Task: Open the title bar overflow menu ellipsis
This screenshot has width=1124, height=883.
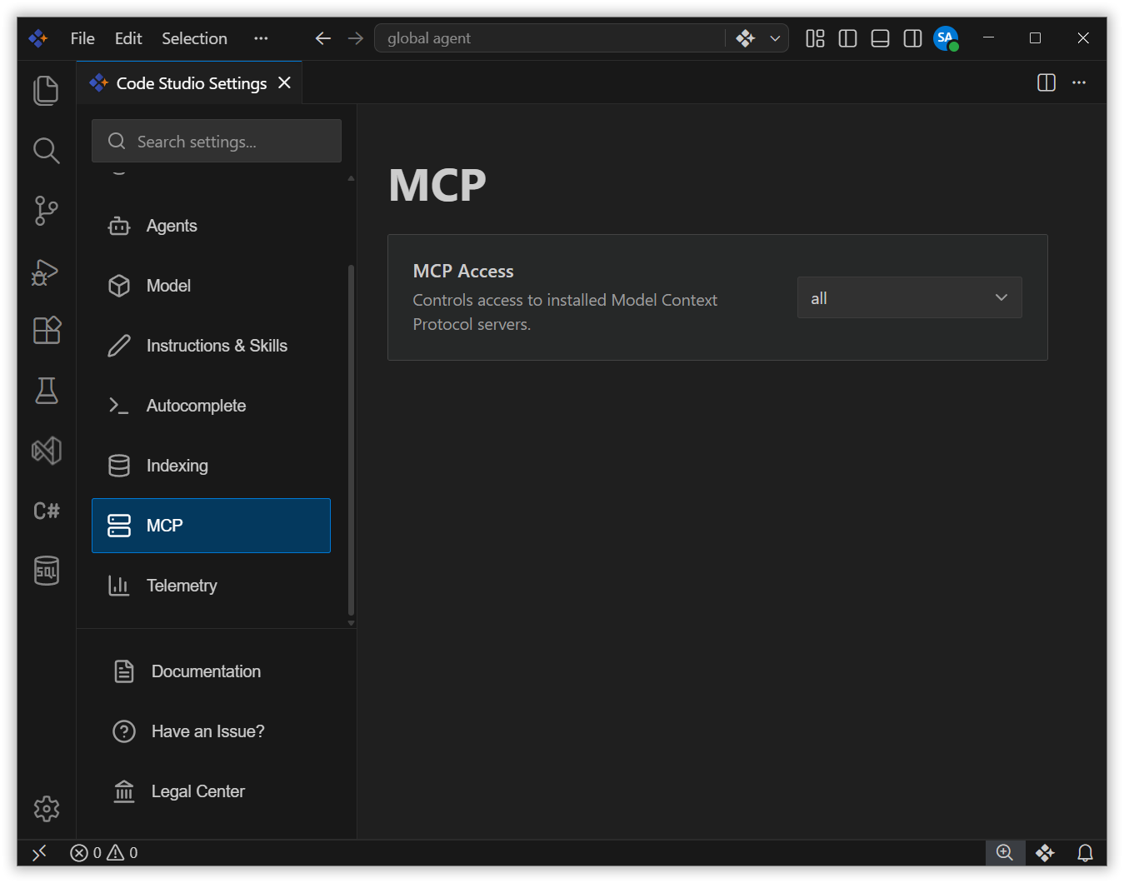Action: coord(261,38)
